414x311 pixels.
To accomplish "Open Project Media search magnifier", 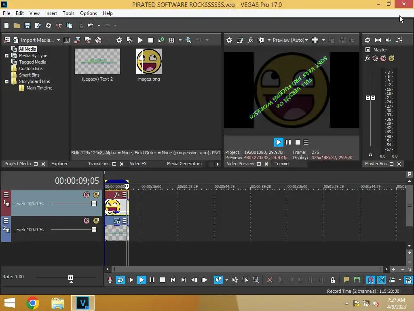I will tap(188, 40).
